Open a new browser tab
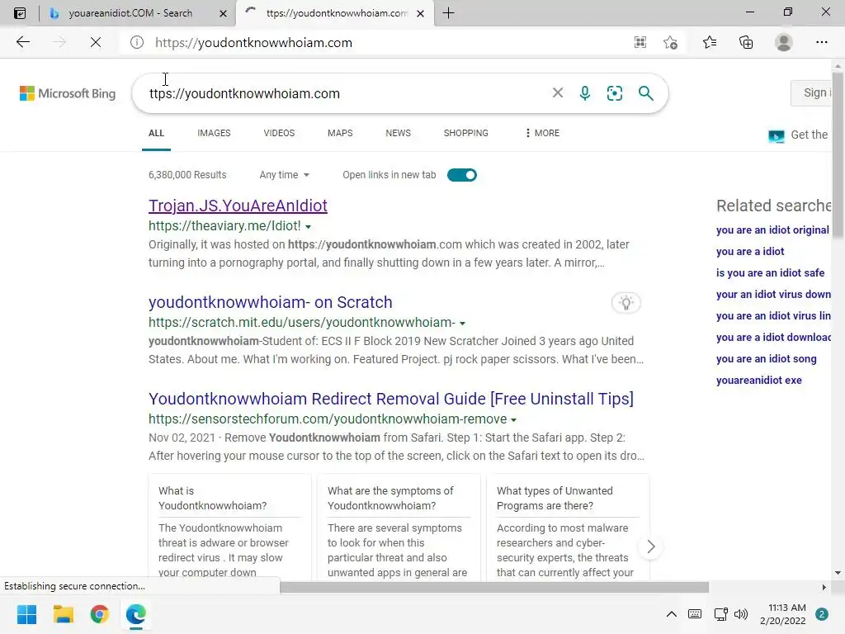845x634 pixels. pos(448,13)
